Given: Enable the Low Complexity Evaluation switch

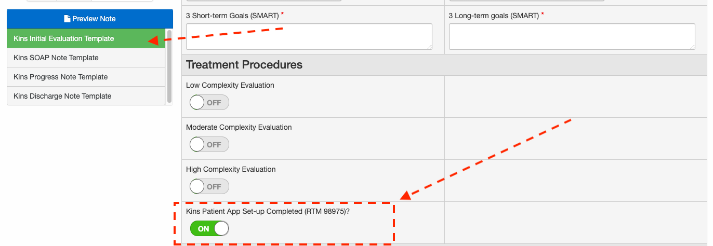Looking at the screenshot, I should point(209,103).
